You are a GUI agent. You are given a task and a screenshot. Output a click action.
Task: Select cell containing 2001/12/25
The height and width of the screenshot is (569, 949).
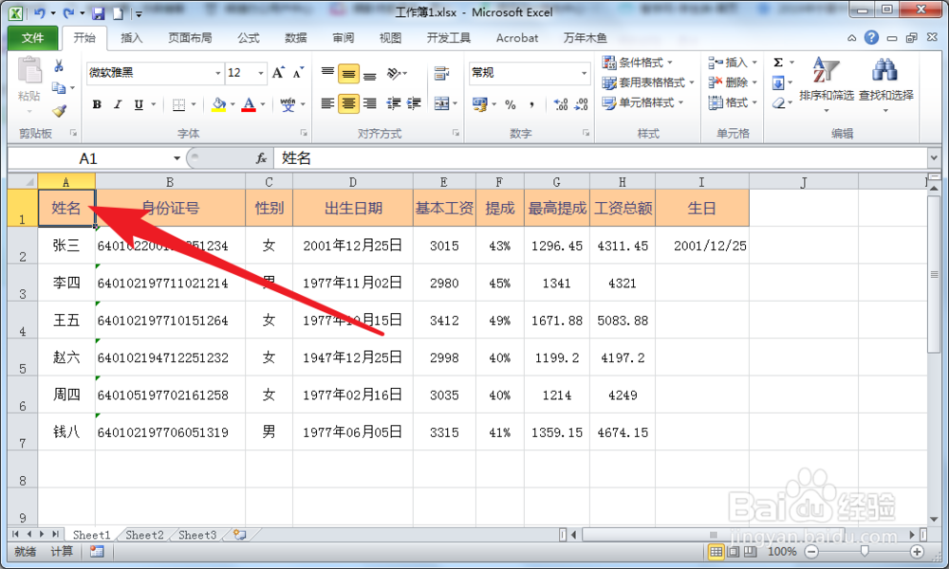click(x=702, y=246)
